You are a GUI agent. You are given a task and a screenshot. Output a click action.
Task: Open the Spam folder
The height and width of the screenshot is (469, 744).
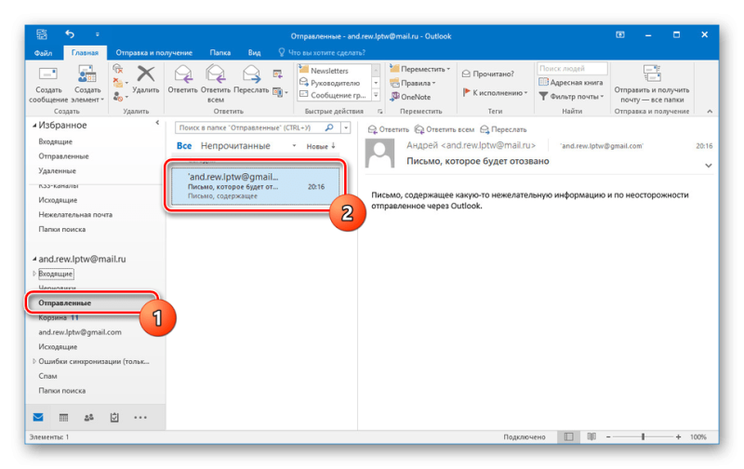click(47, 376)
